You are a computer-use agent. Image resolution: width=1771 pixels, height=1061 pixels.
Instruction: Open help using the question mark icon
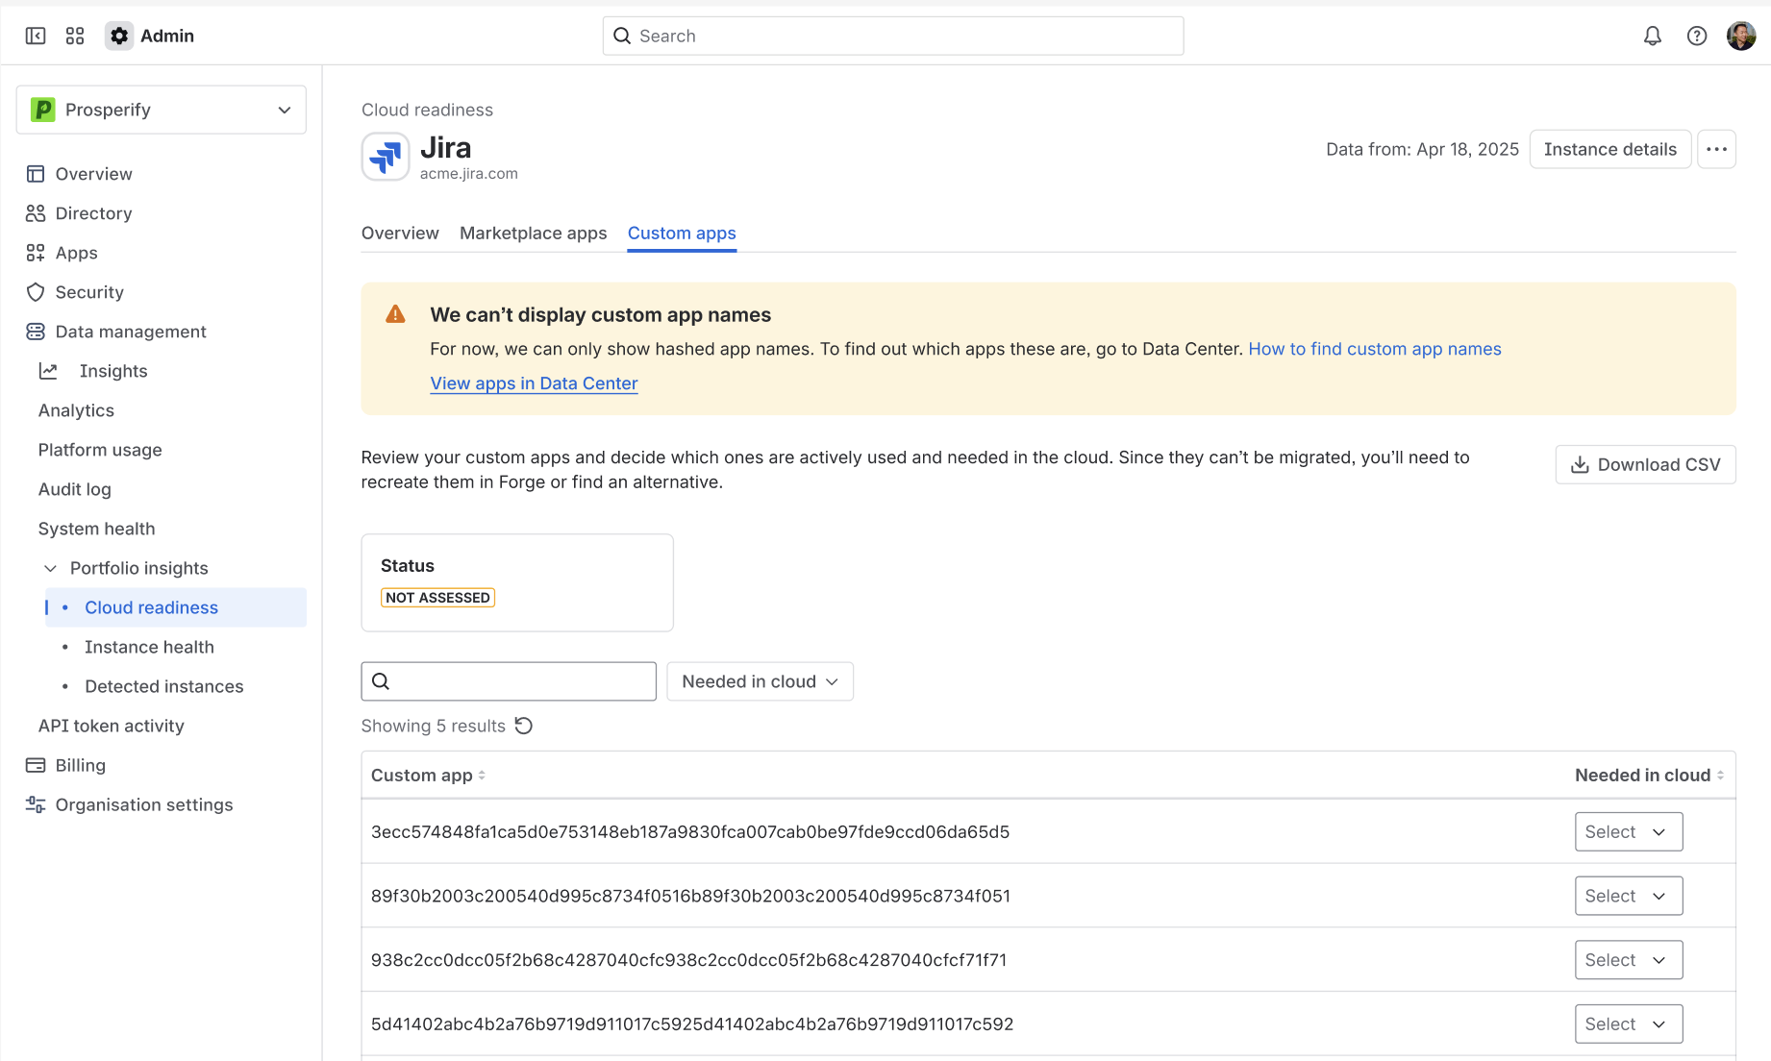1697,36
